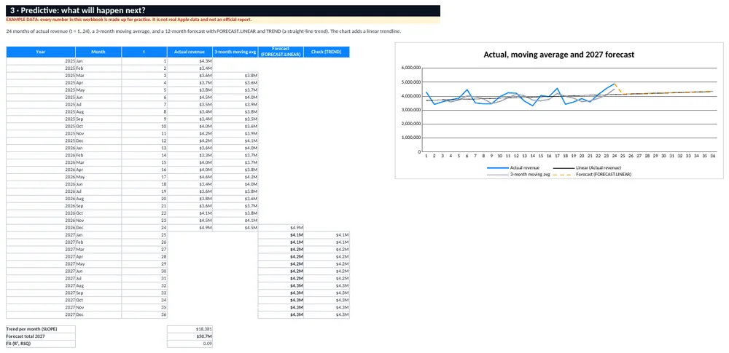729x353 pixels.
Task: Select the Check (TREND) $4.3M in 2027 Dec row
Action: (327, 314)
